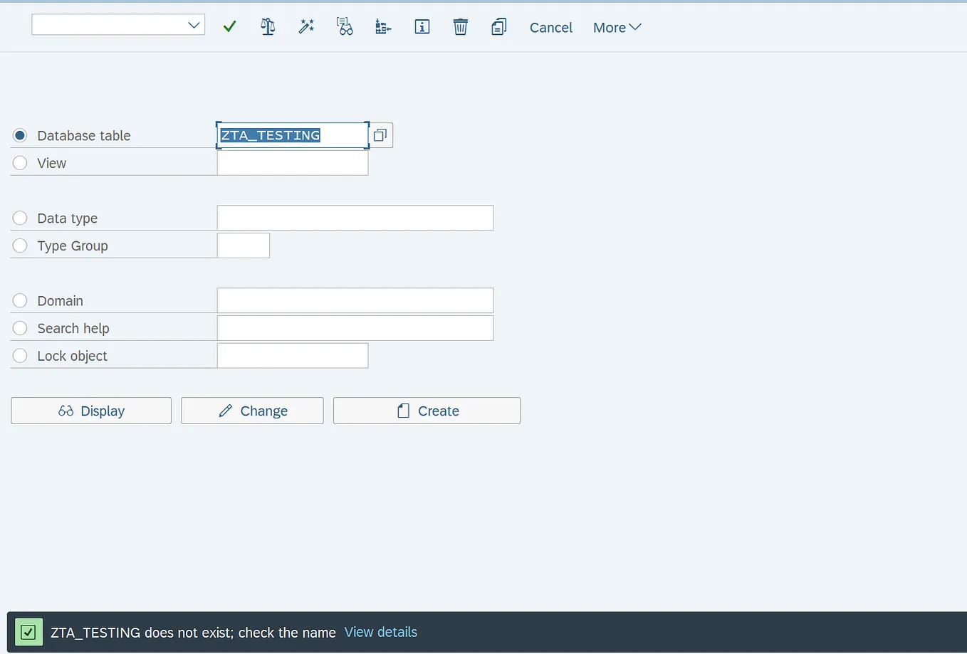Screen dimensions: 967x654
Task: Run the Where-Used List binoculars icon
Action: click(345, 26)
